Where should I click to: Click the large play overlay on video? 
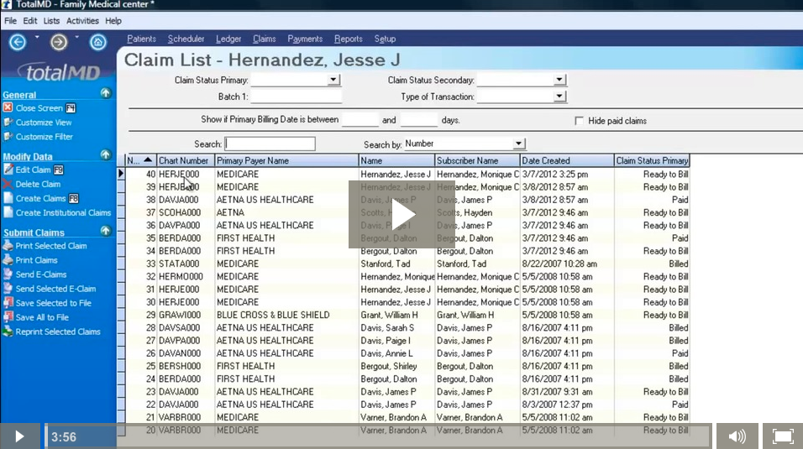[x=401, y=215]
